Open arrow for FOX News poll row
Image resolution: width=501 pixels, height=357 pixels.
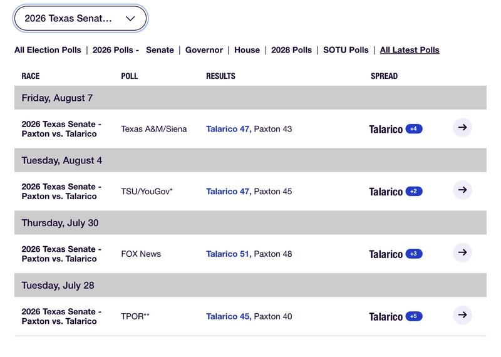[462, 252]
